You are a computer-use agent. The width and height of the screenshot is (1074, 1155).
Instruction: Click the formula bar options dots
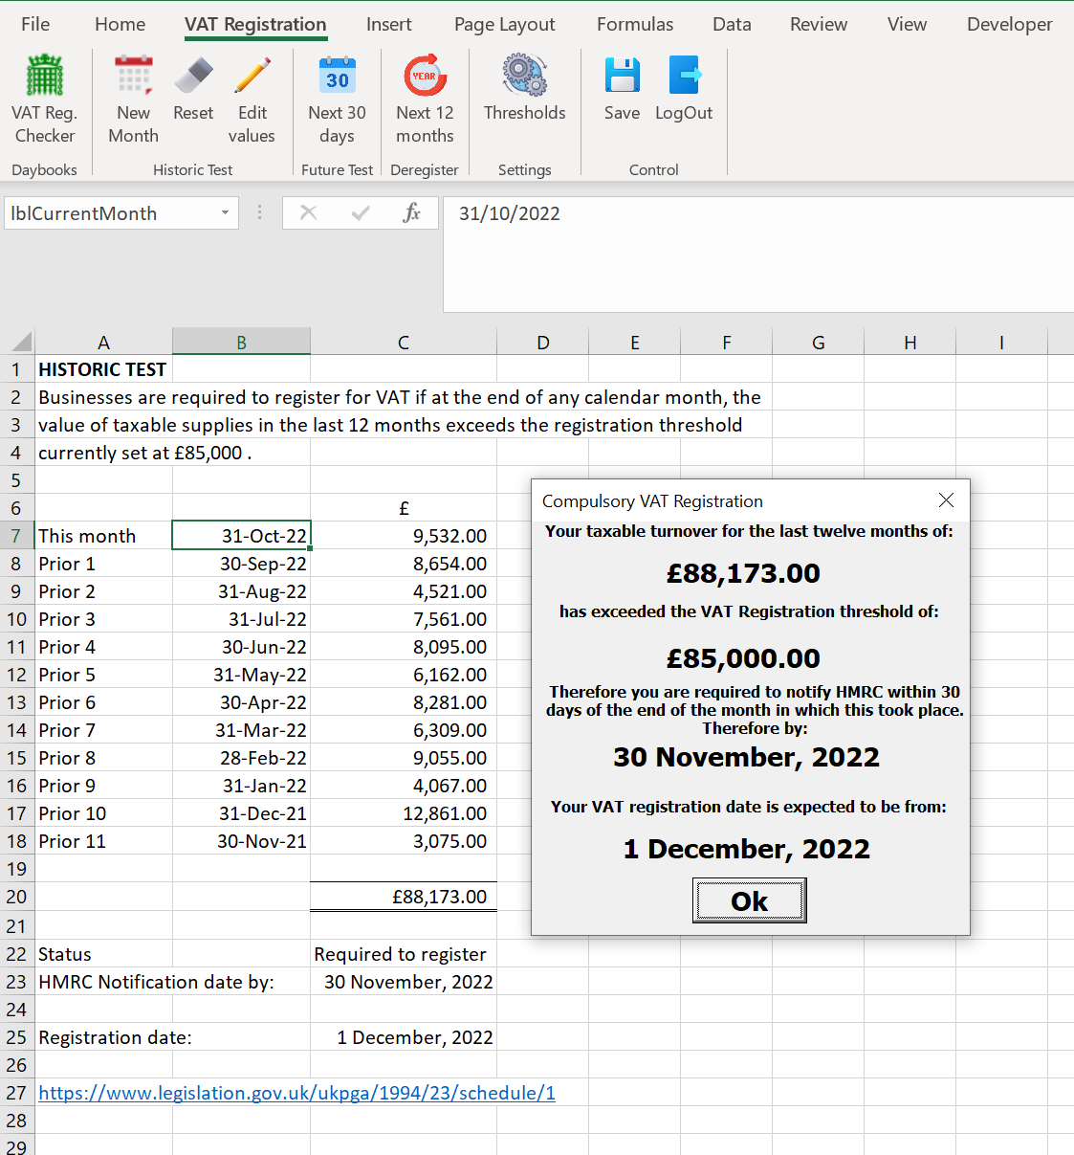click(x=259, y=212)
